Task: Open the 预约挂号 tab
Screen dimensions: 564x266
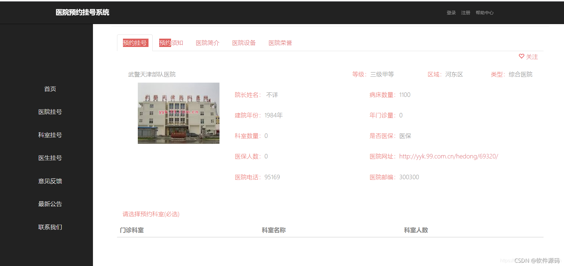Action: coord(135,43)
